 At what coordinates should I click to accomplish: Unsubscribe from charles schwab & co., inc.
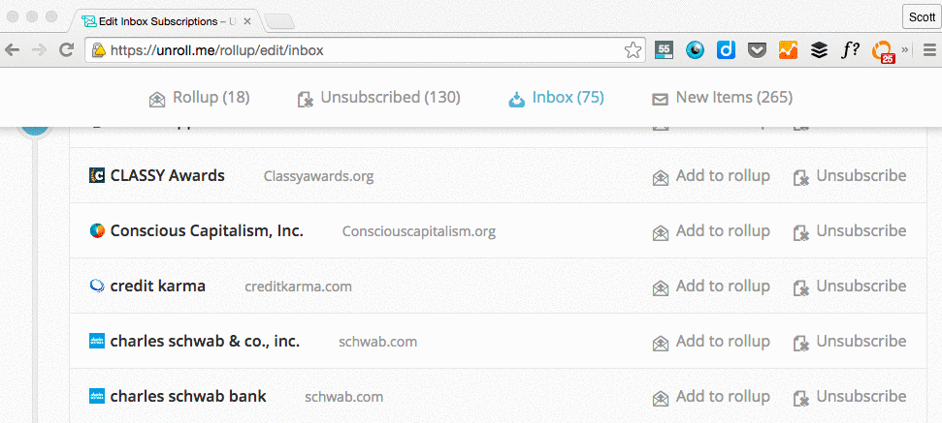pyautogui.click(x=850, y=342)
